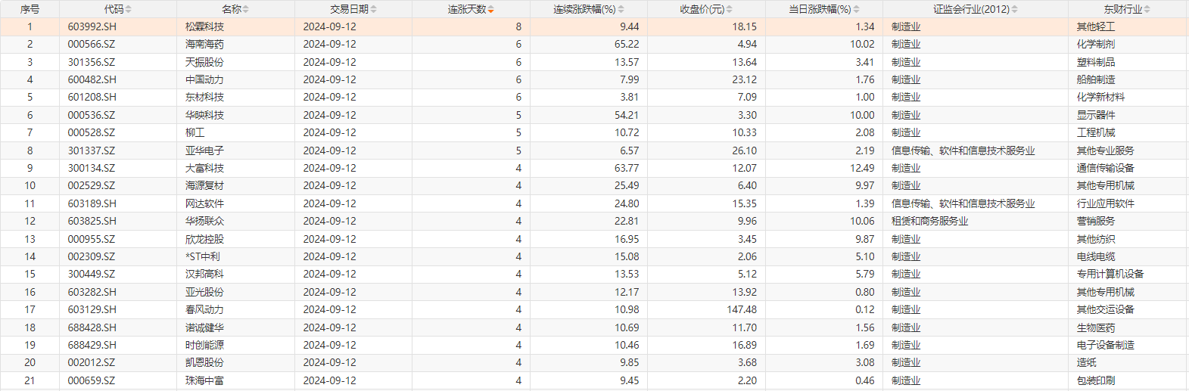Click 生物医药 industry link

pos(1096,327)
